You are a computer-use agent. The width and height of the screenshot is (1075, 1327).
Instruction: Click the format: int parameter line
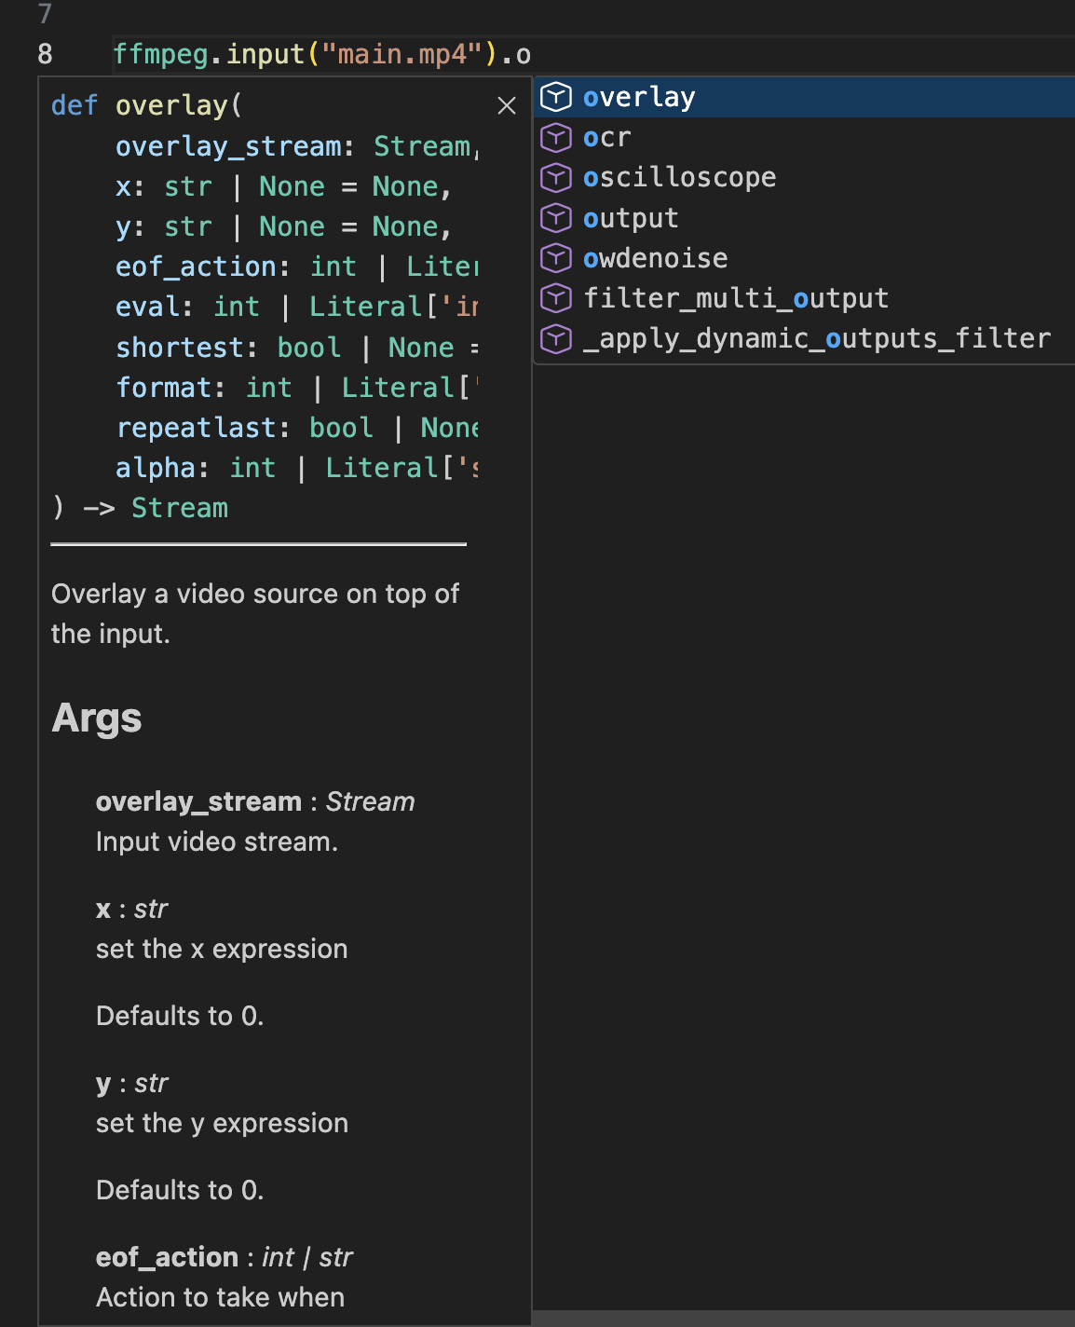(x=297, y=388)
